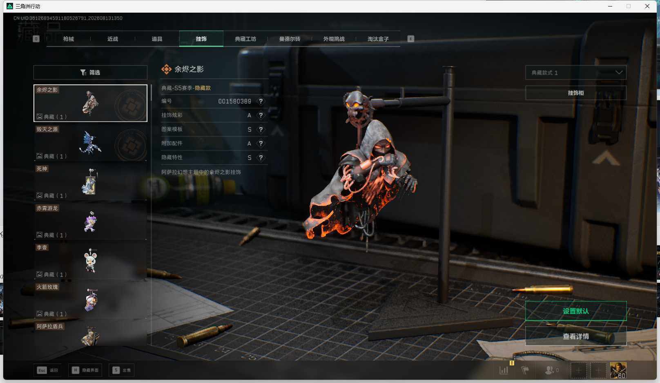Screen dimensions: 660x383
Task: Click the 设置默认 button
Action: [x=576, y=311]
